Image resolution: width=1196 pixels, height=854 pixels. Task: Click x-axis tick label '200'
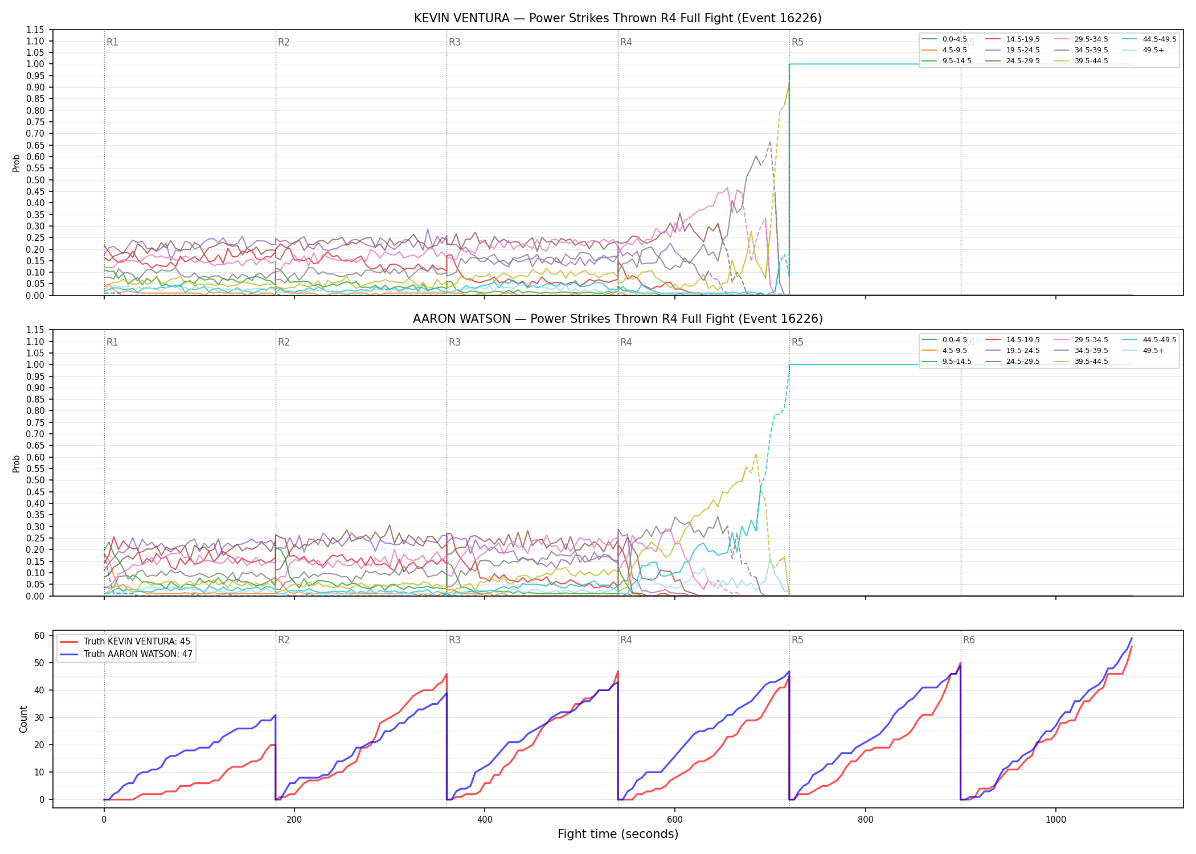294,819
